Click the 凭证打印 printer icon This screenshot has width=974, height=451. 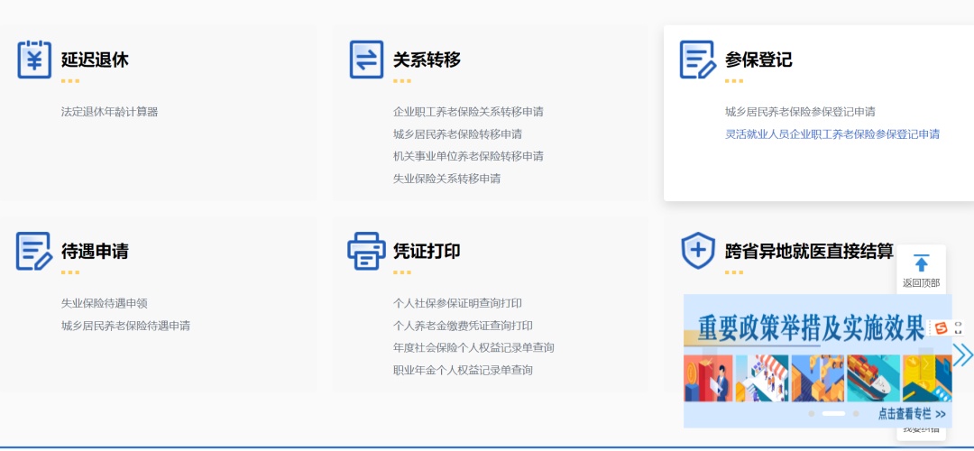(366, 251)
